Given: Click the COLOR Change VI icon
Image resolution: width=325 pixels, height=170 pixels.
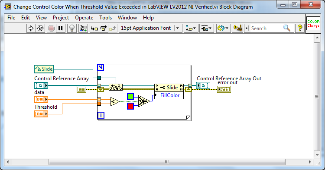Looking at the screenshot, I should point(313,24).
